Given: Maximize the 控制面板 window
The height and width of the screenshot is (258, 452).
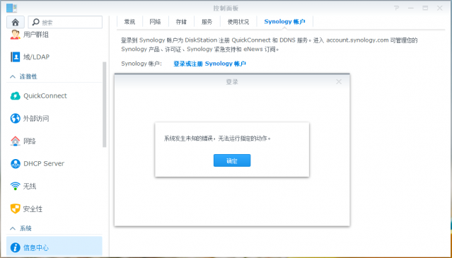Looking at the screenshot, I should click(x=425, y=8).
